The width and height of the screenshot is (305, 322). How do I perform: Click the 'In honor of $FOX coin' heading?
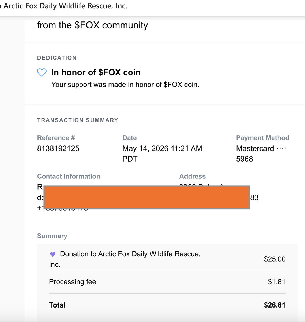[96, 72]
